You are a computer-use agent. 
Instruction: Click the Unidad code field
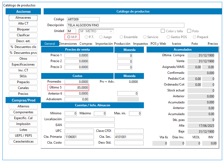point(72,31)
